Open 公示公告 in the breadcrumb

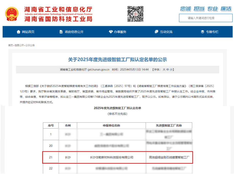[x=30, y=45]
